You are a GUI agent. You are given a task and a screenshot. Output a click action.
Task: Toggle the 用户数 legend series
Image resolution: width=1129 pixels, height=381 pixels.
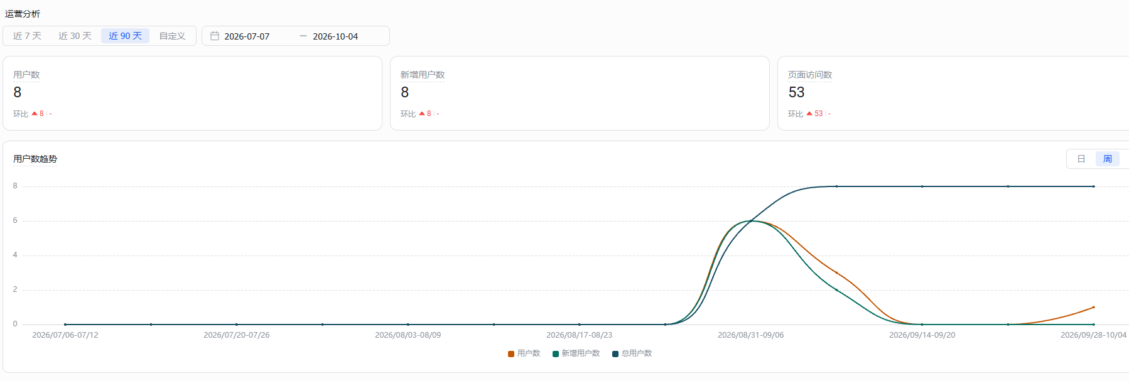tap(524, 353)
